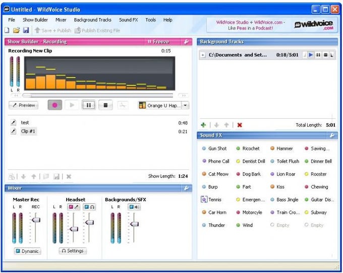Toggle the Freeze recording button

click(x=158, y=41)
